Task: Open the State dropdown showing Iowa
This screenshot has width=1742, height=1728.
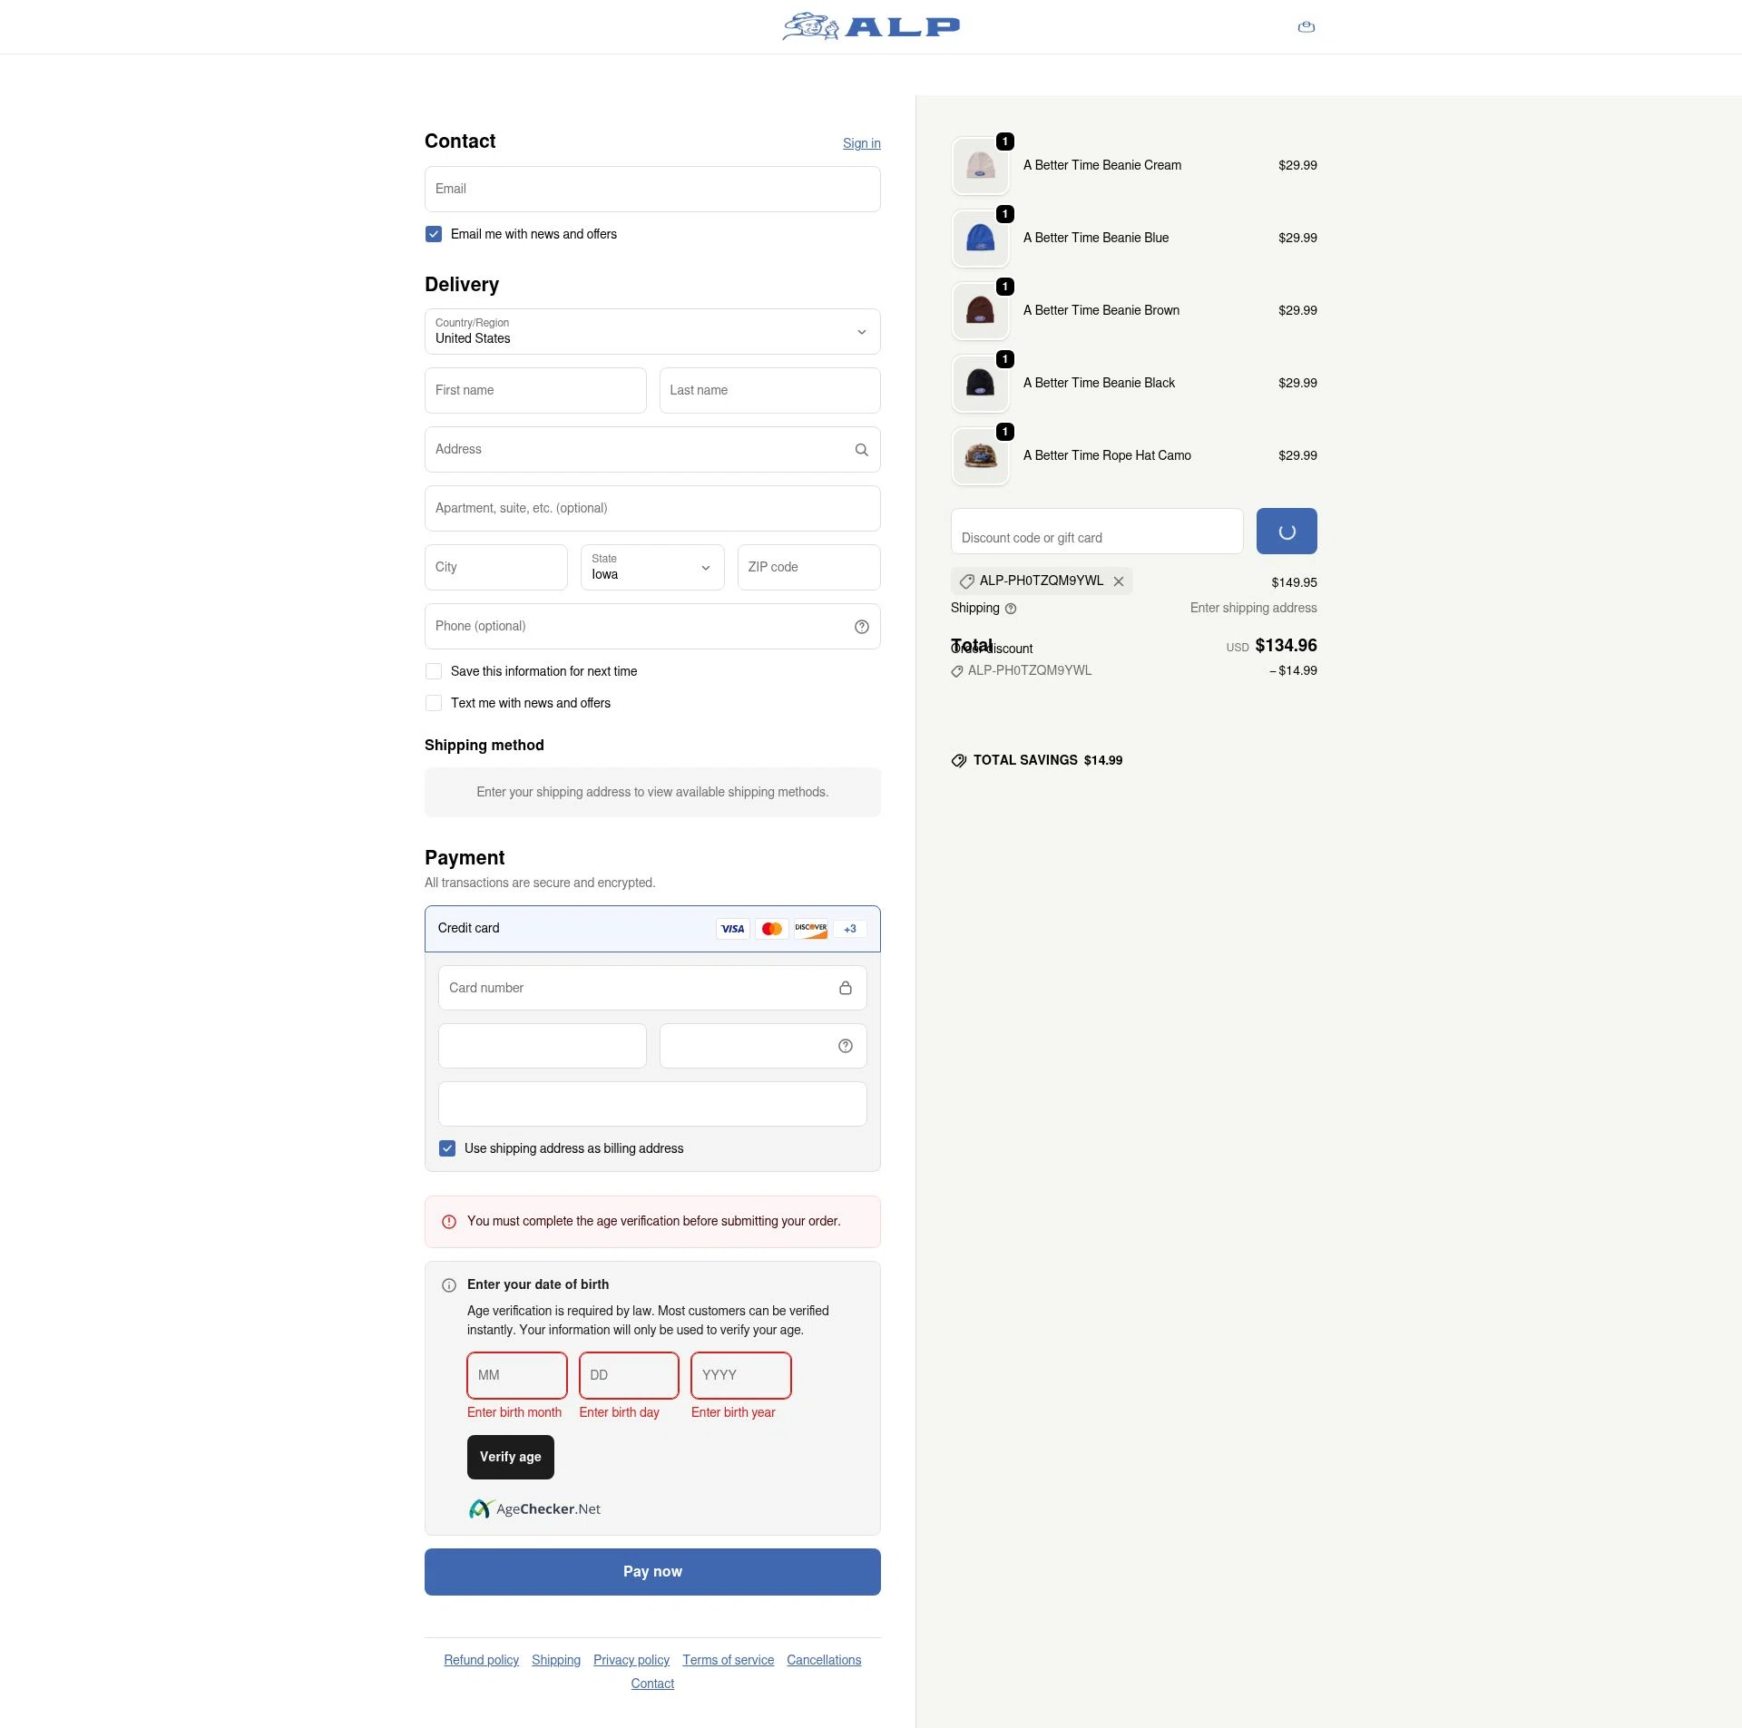Action: pos(652,568)
